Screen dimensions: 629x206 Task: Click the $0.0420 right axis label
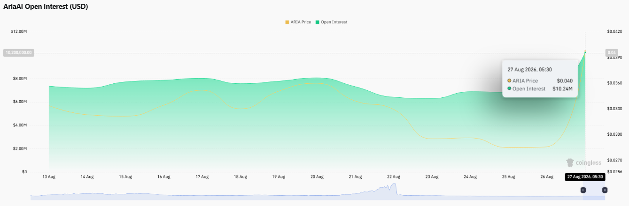[x=614, y=31]
